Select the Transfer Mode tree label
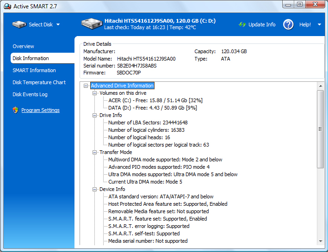 [116, 152]
